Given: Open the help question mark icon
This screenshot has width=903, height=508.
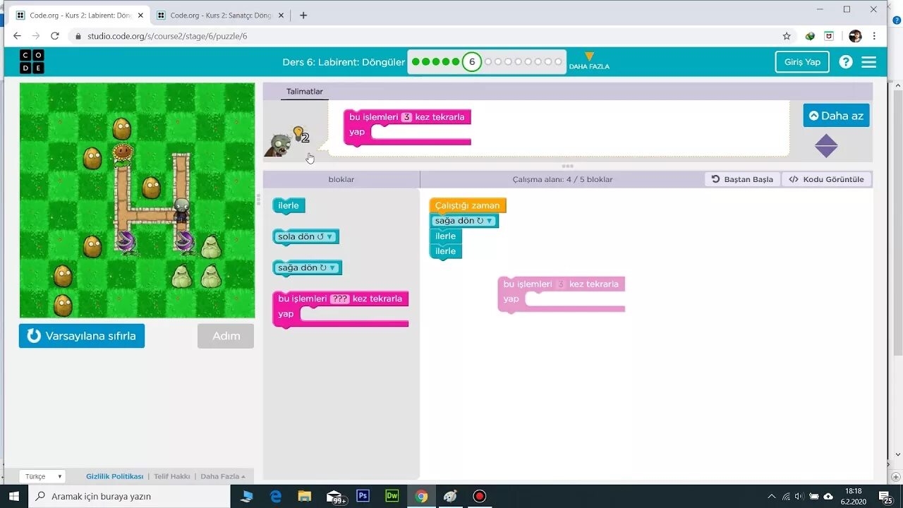Looking at the screenshot, I should point(846,62).
